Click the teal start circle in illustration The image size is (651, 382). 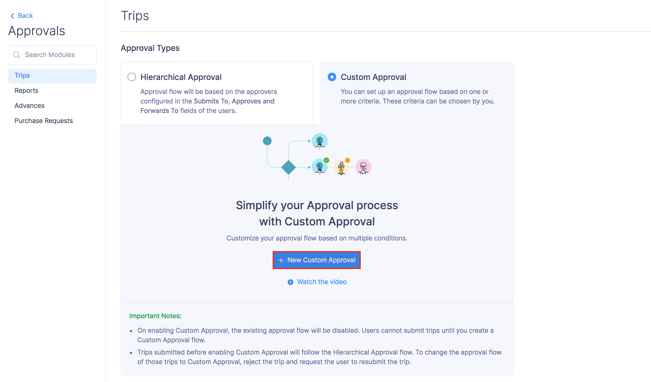tap(267, 141)
